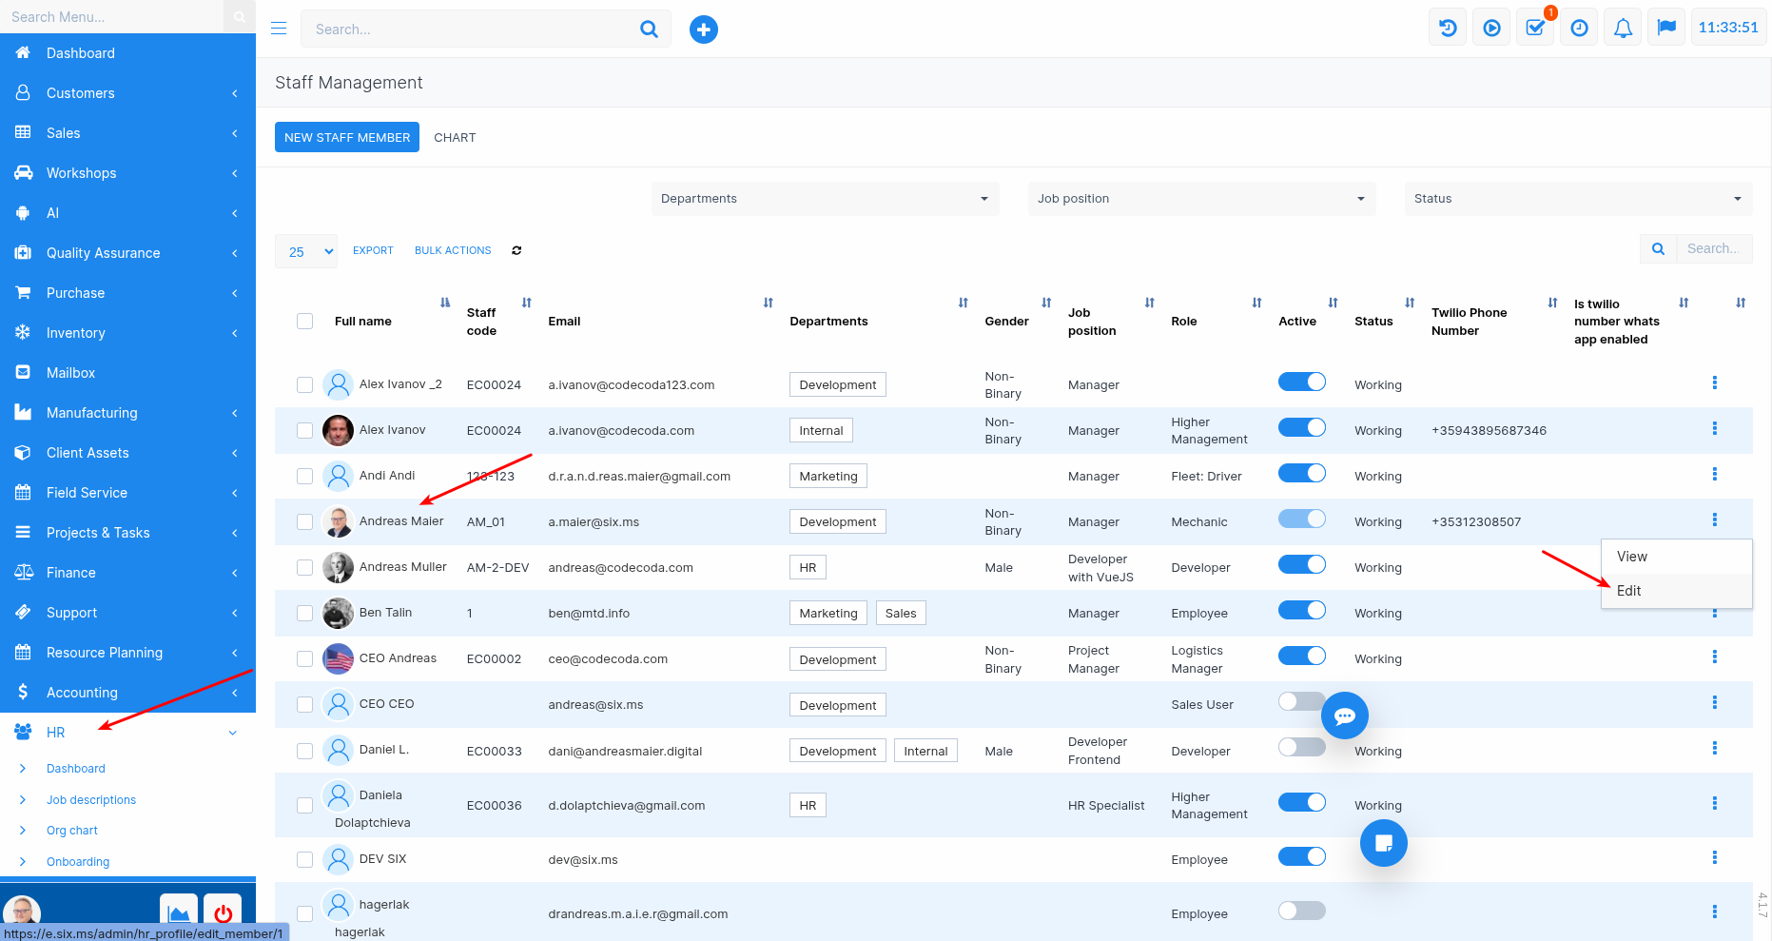The height and width of the screenshot is (941, 1772).
Task: Open the Departments filter dropdown
Action: pyautogui.click(x=825, y=199)
